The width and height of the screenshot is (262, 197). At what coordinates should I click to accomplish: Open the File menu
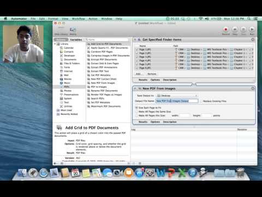[x=33, y=19]
